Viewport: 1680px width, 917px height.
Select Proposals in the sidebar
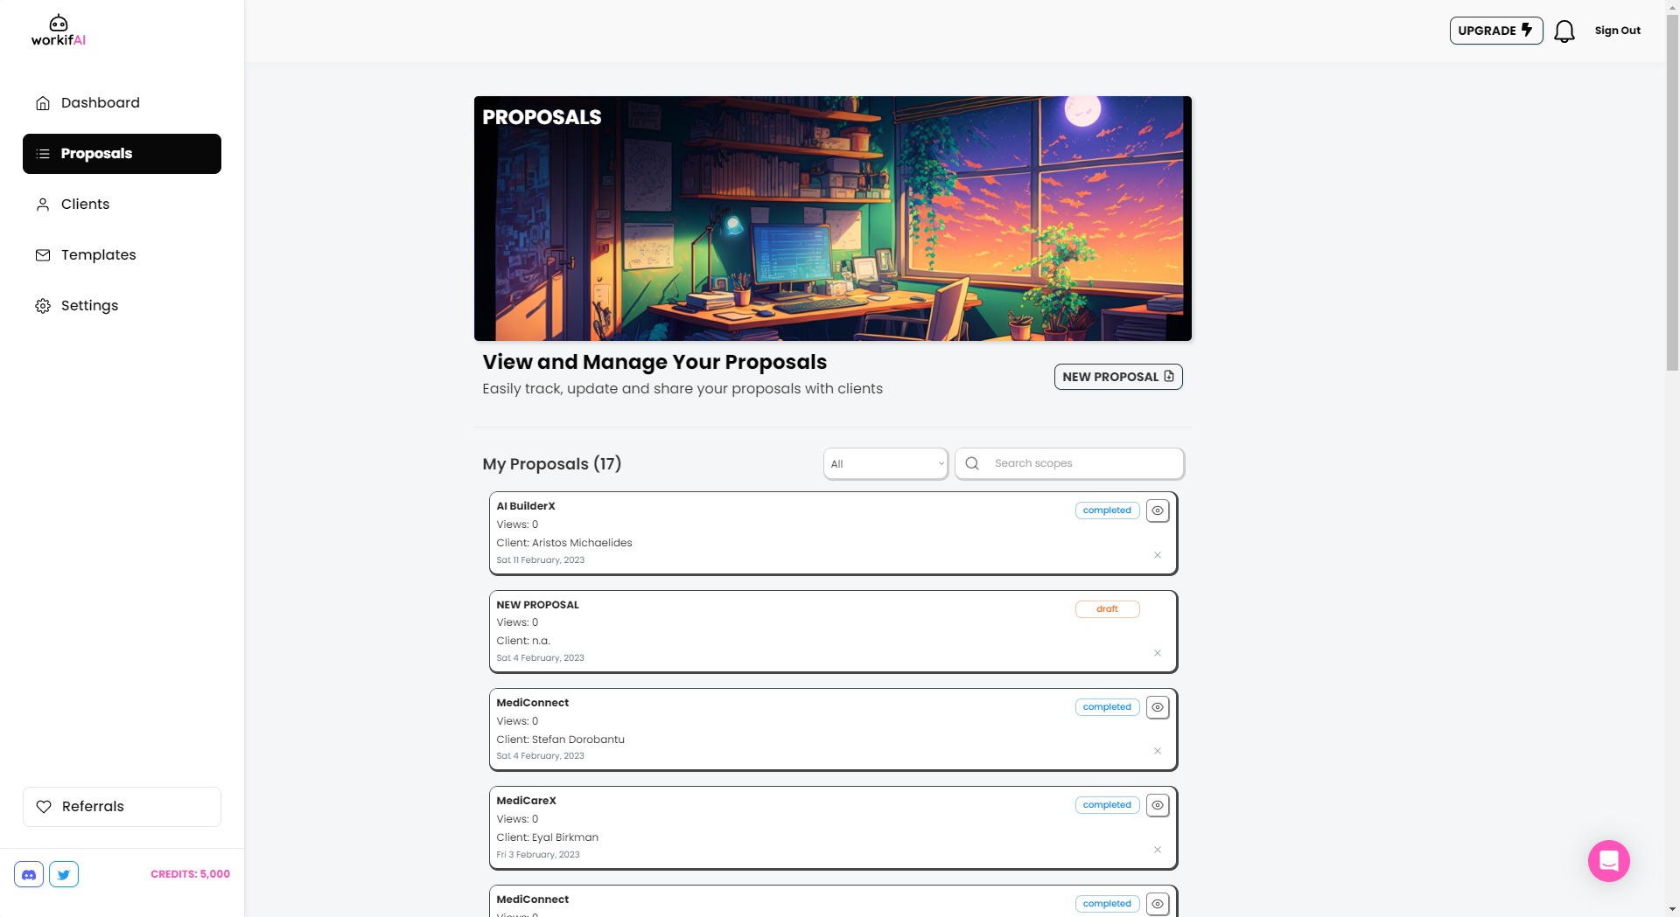122,154
